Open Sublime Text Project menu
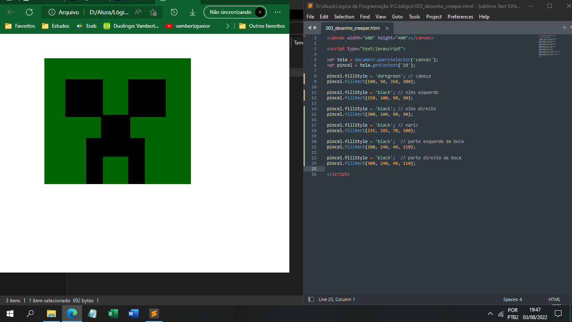The height and width of the screenshot is (322, 572). pos(434,17)
